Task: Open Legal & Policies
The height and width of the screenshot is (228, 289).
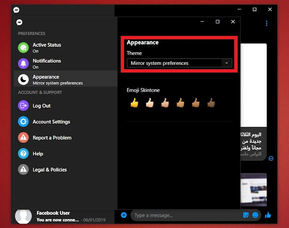Action: pyautogui.click(x=65, y=169)
